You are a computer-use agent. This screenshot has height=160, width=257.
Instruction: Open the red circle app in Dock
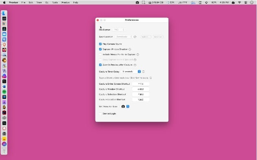pyautogui.click(x=4, y=128)
